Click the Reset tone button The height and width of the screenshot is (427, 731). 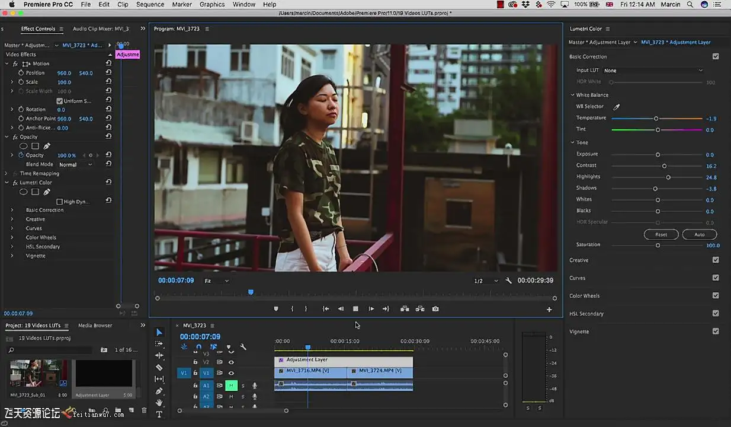coord(661,234)
